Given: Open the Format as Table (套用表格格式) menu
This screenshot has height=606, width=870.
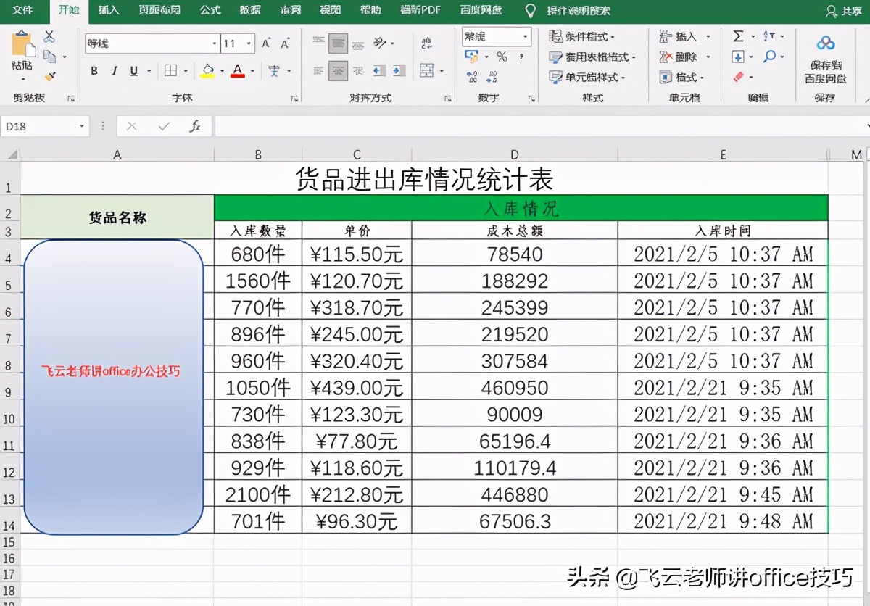Looking at the screenshot, I should click(592, 57).
